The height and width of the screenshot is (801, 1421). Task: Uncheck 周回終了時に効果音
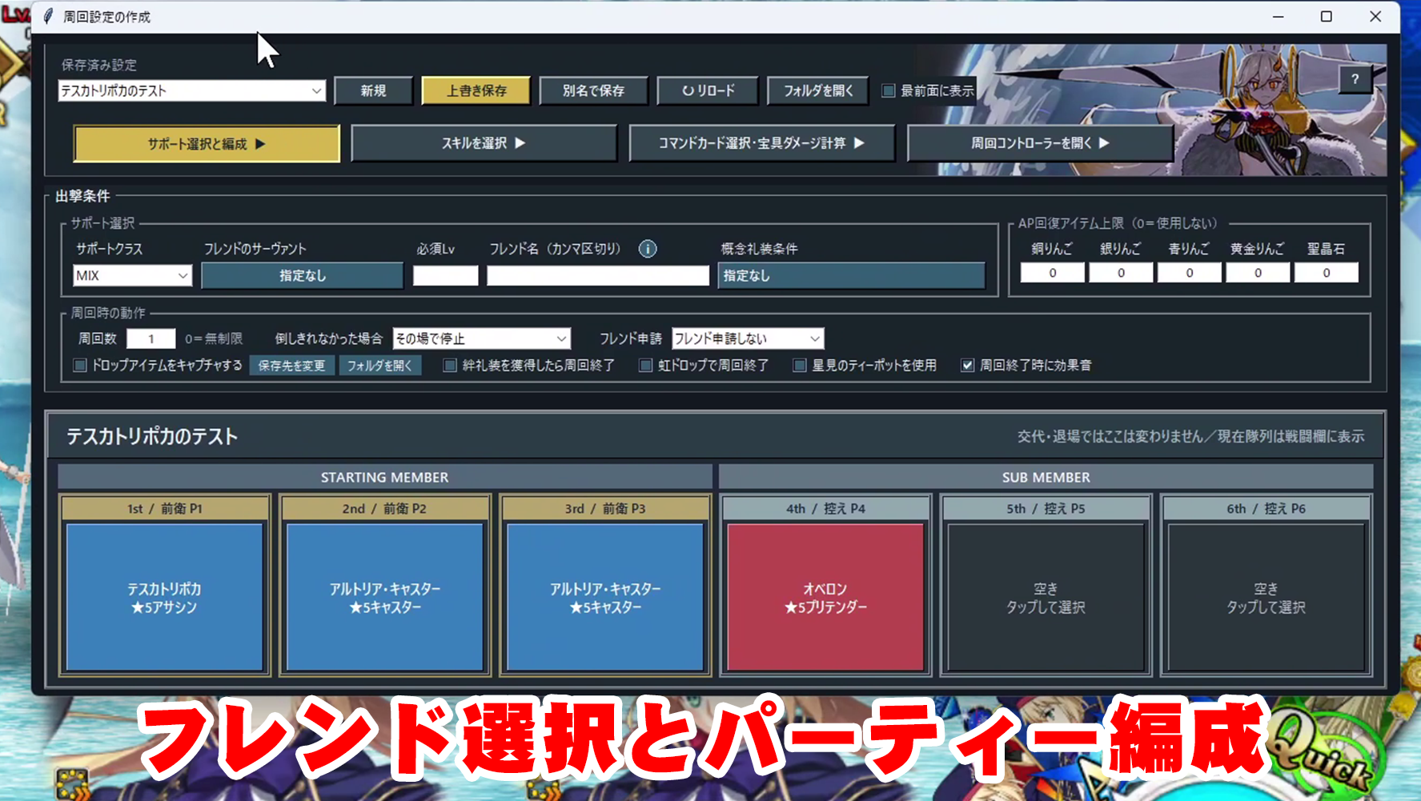[967, 365]
